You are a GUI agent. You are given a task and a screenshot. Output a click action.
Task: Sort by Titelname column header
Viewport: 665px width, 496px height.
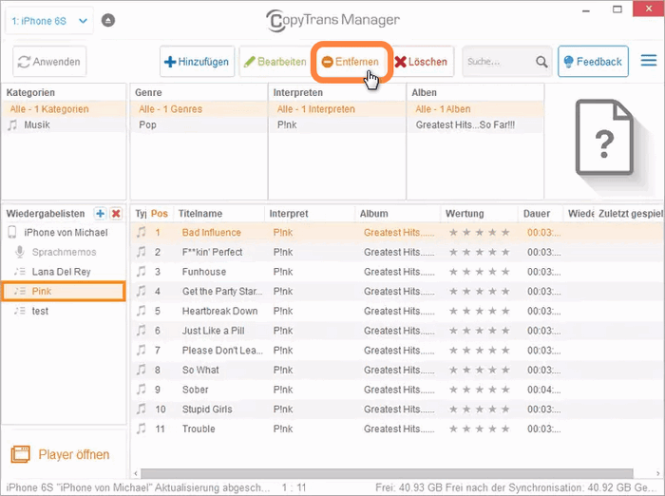tap(218, 214)
